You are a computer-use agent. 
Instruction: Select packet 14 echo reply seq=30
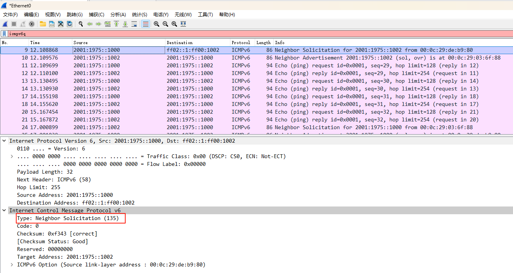(256, 89)
